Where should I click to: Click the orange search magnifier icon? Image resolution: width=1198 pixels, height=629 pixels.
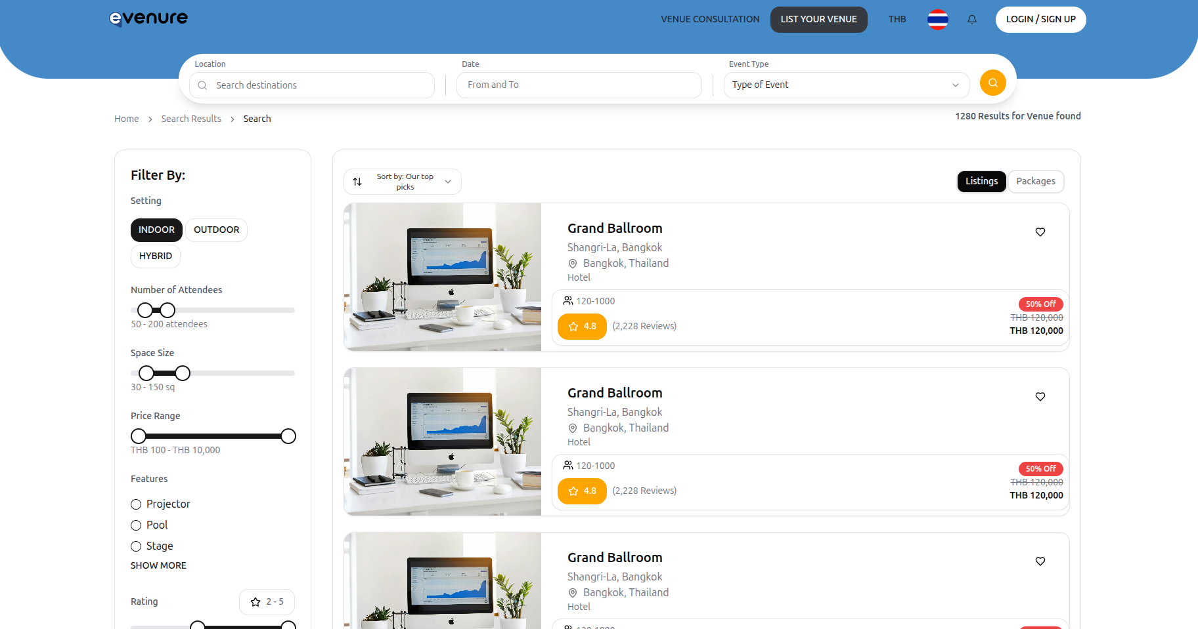coord(992,83)
